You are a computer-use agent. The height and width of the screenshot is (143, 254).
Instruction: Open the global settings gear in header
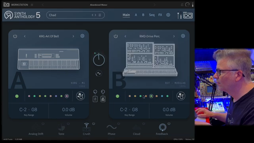pos(168,15)
